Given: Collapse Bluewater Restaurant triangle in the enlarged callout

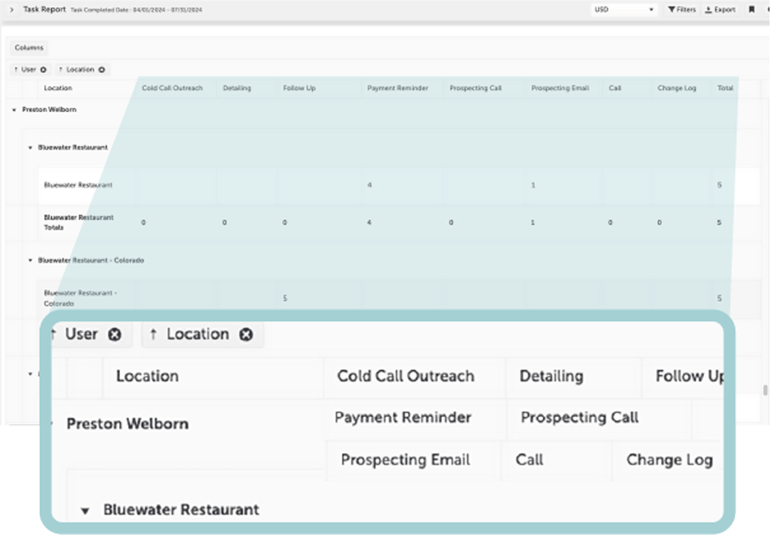Looking at the screenshot, I should pos(85,510).
